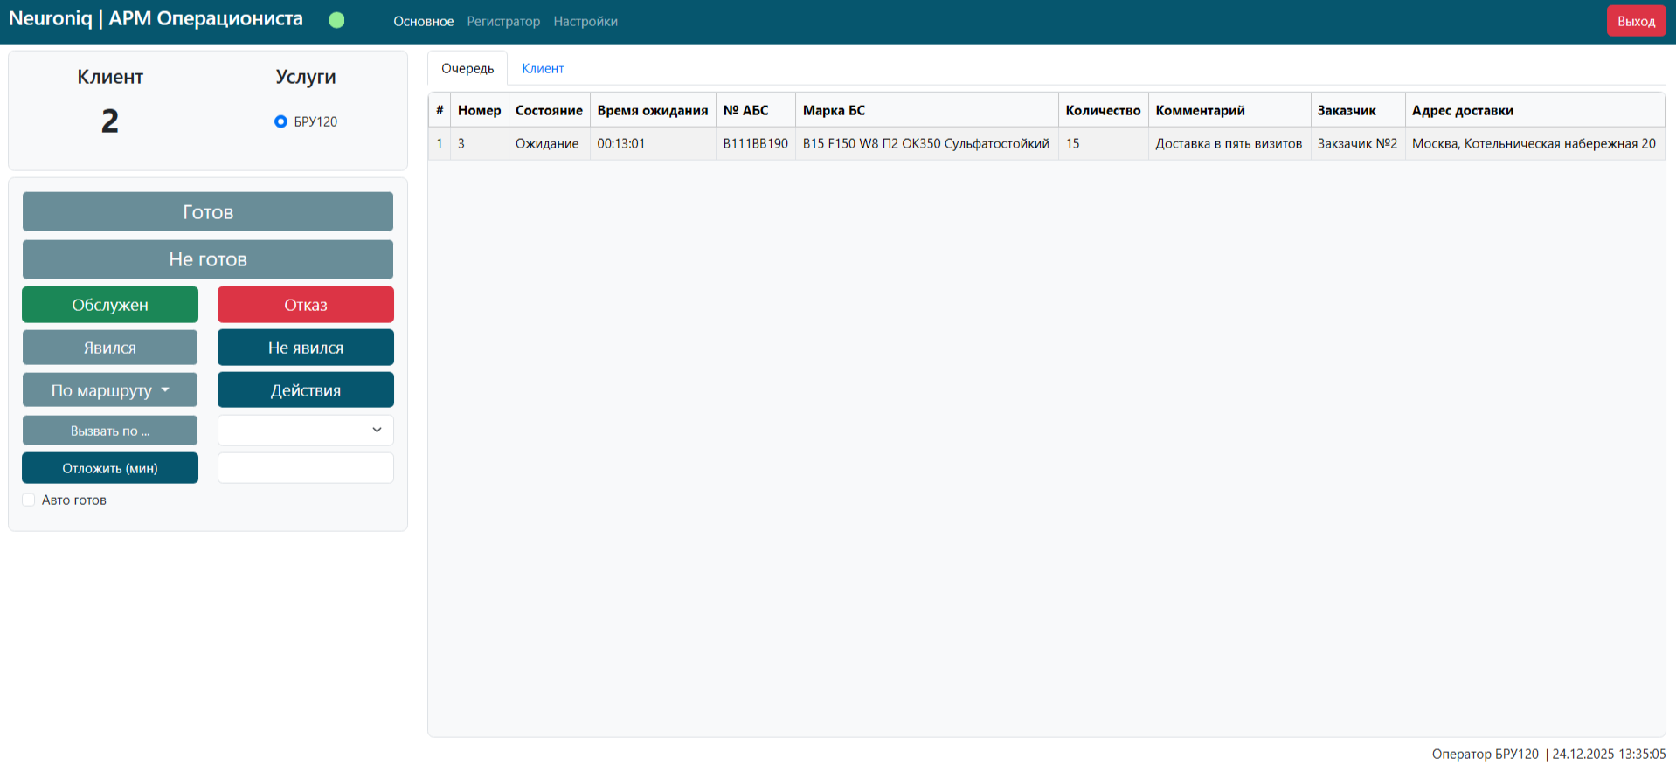Click the red Отказ button
The height and width of the screenshot is (772, 1676).
[x=305, y=305]
